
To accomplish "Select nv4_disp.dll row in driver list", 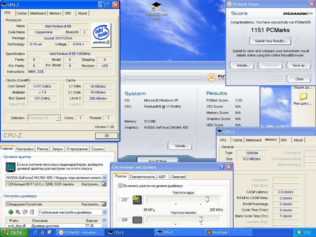I will coord(54,226).
